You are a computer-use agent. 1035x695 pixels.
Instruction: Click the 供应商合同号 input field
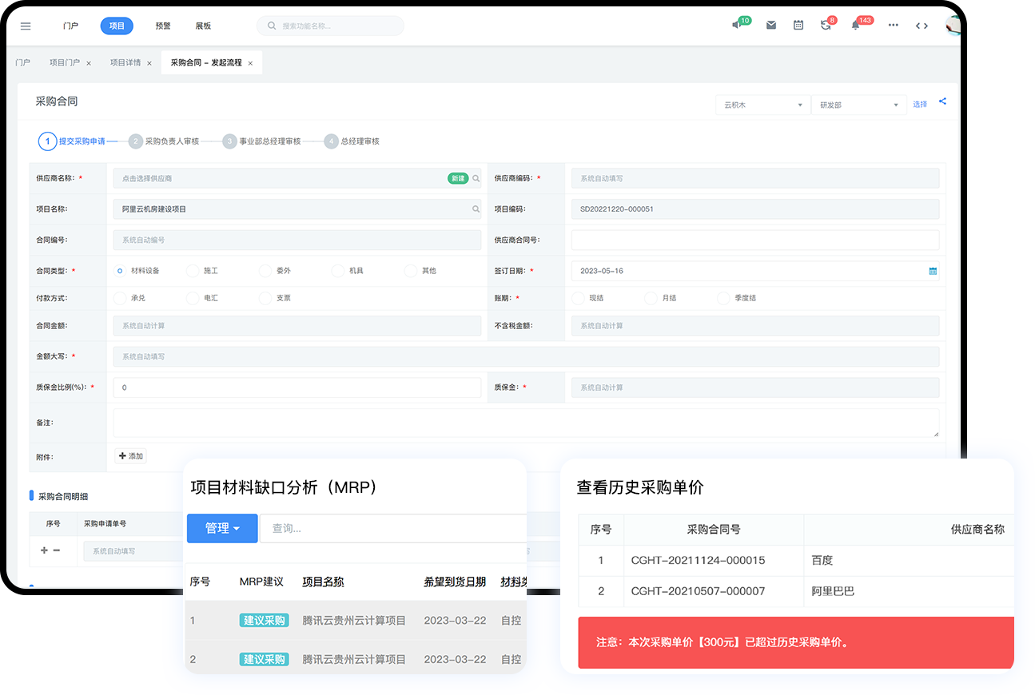[x=754, y=240]
